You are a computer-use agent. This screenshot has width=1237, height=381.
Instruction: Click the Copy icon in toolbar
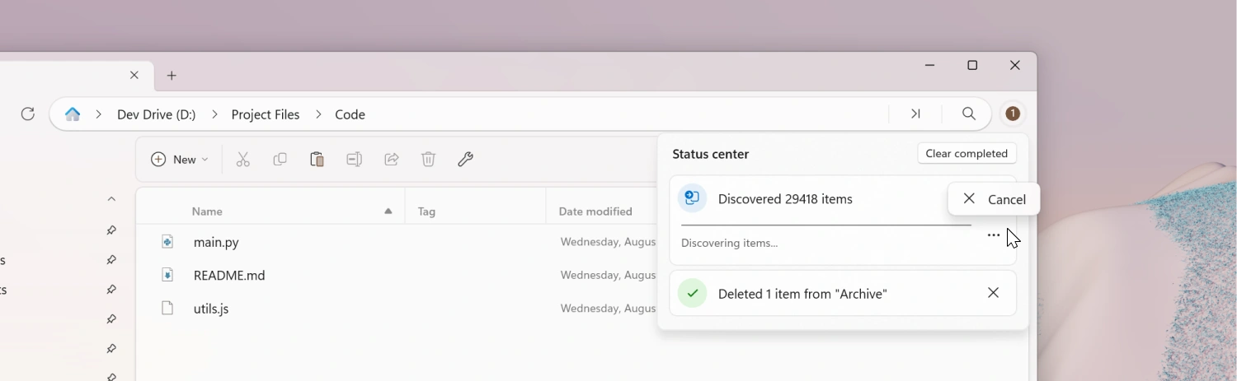280,160
